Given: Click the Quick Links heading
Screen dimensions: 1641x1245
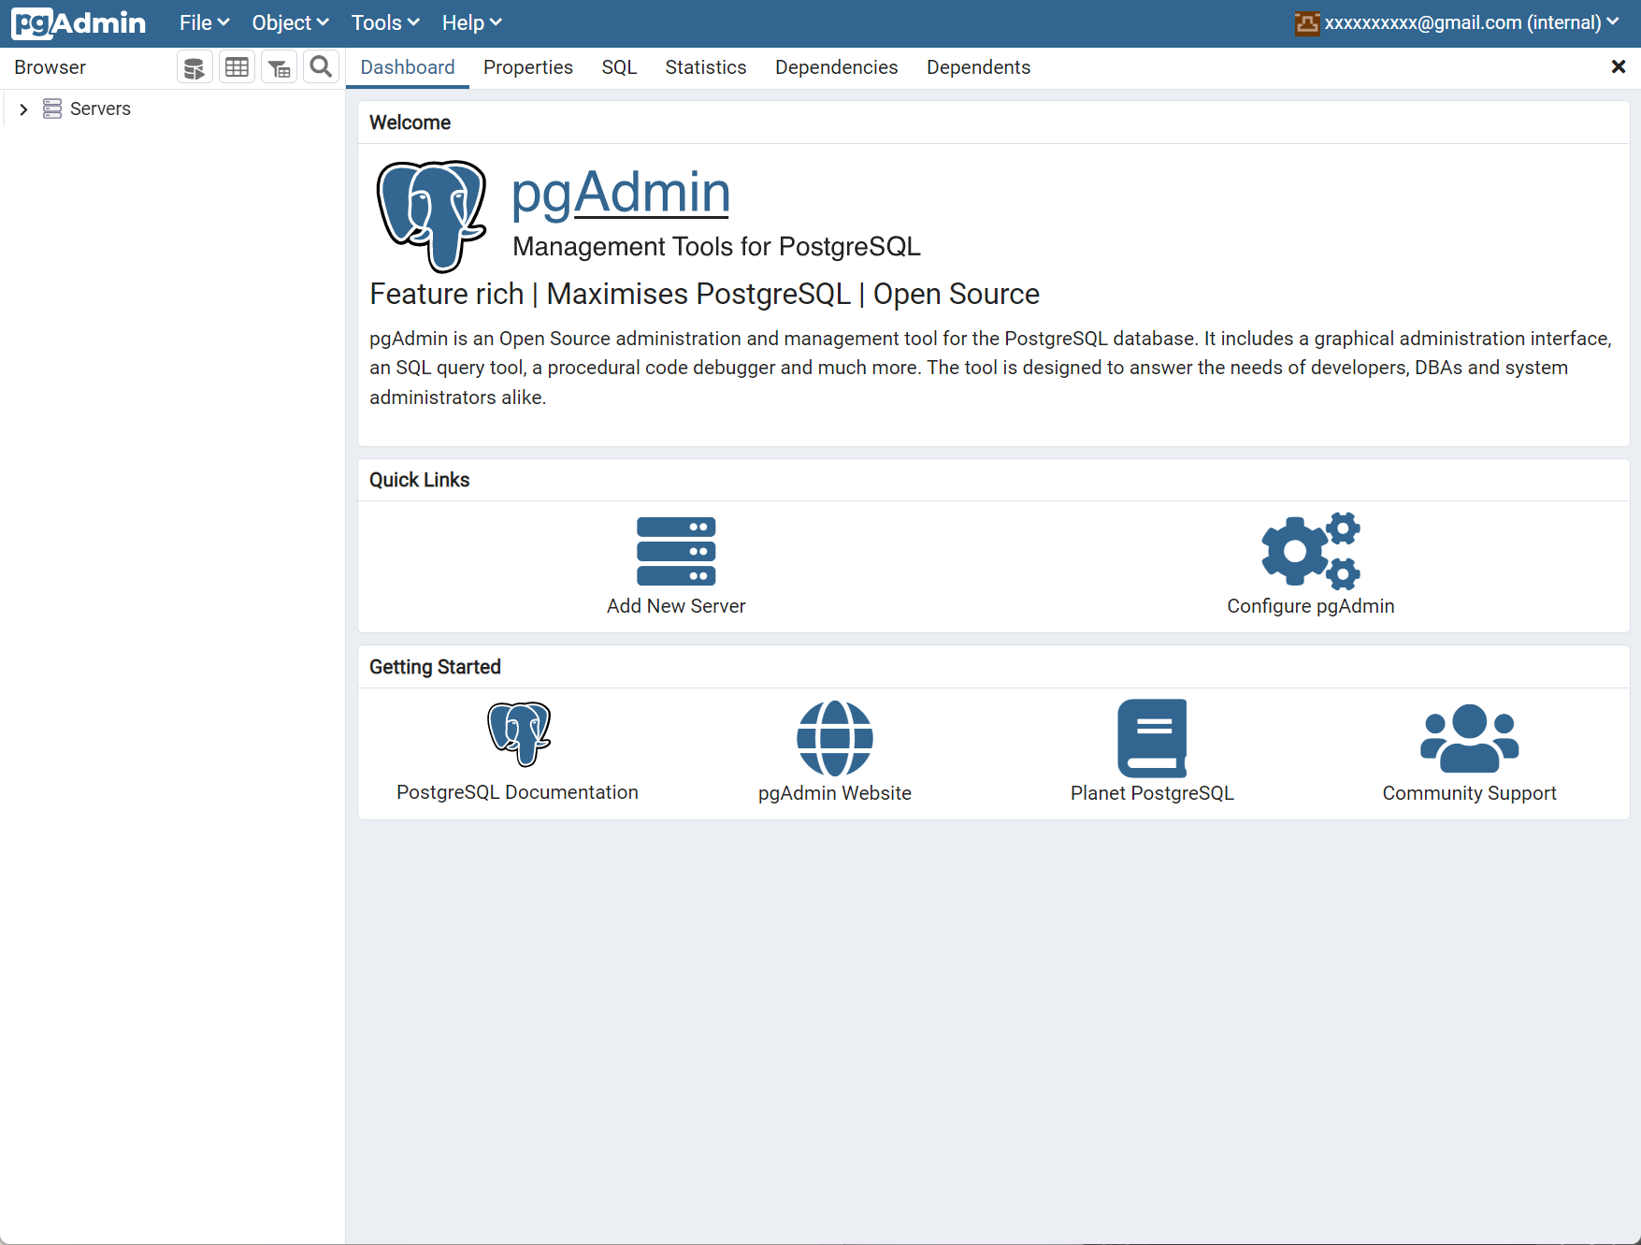Looking at the screenshot, I should tap(419, 480).
